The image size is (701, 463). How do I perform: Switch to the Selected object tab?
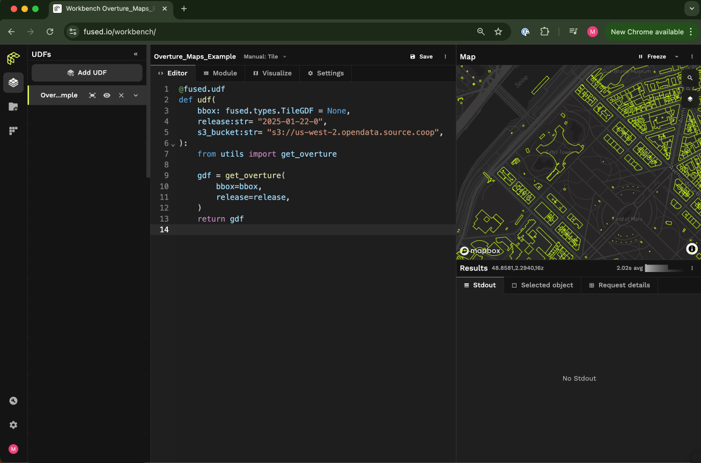pyautogui.click(x=542, y=285)
